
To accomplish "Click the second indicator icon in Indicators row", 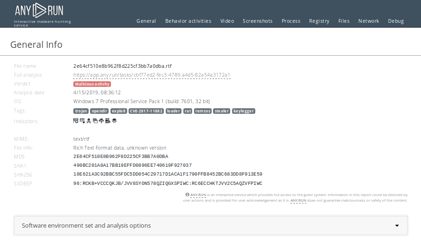I will tap(82, 121).
